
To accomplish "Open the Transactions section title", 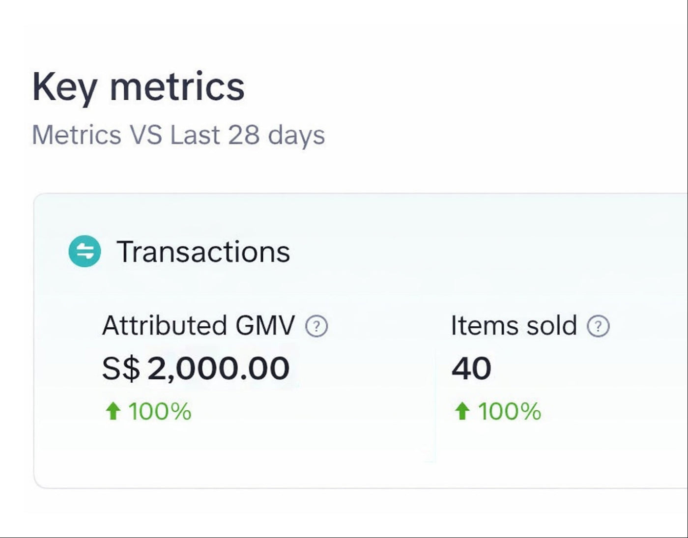I will 203,252.
